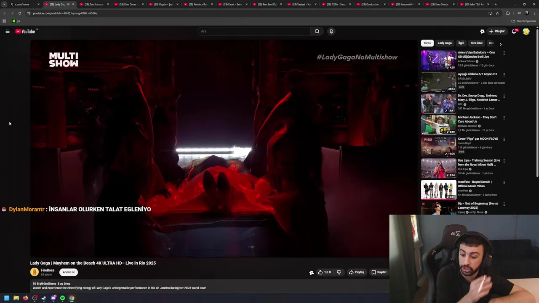Like the video with thumbs-up 1,3 B
Viewport: 539px width, 303px height.
[324, 272]
